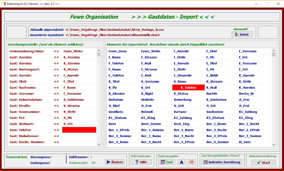Click the application icon in title bar
The image size is (284, 171).
tap(3, 3)
